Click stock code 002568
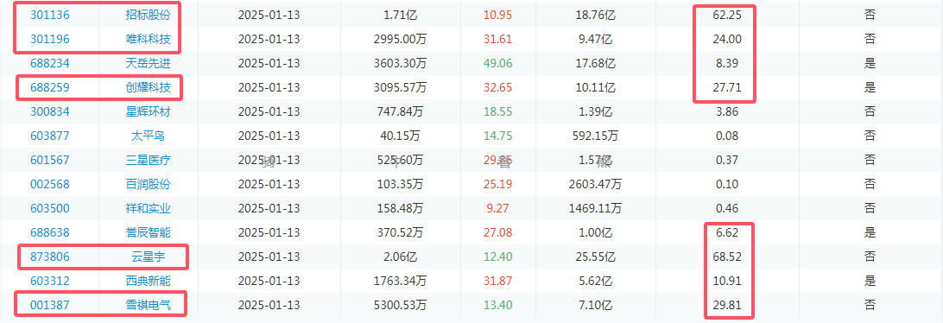This screenshot has width=943, height=323. tap(50, 184)
